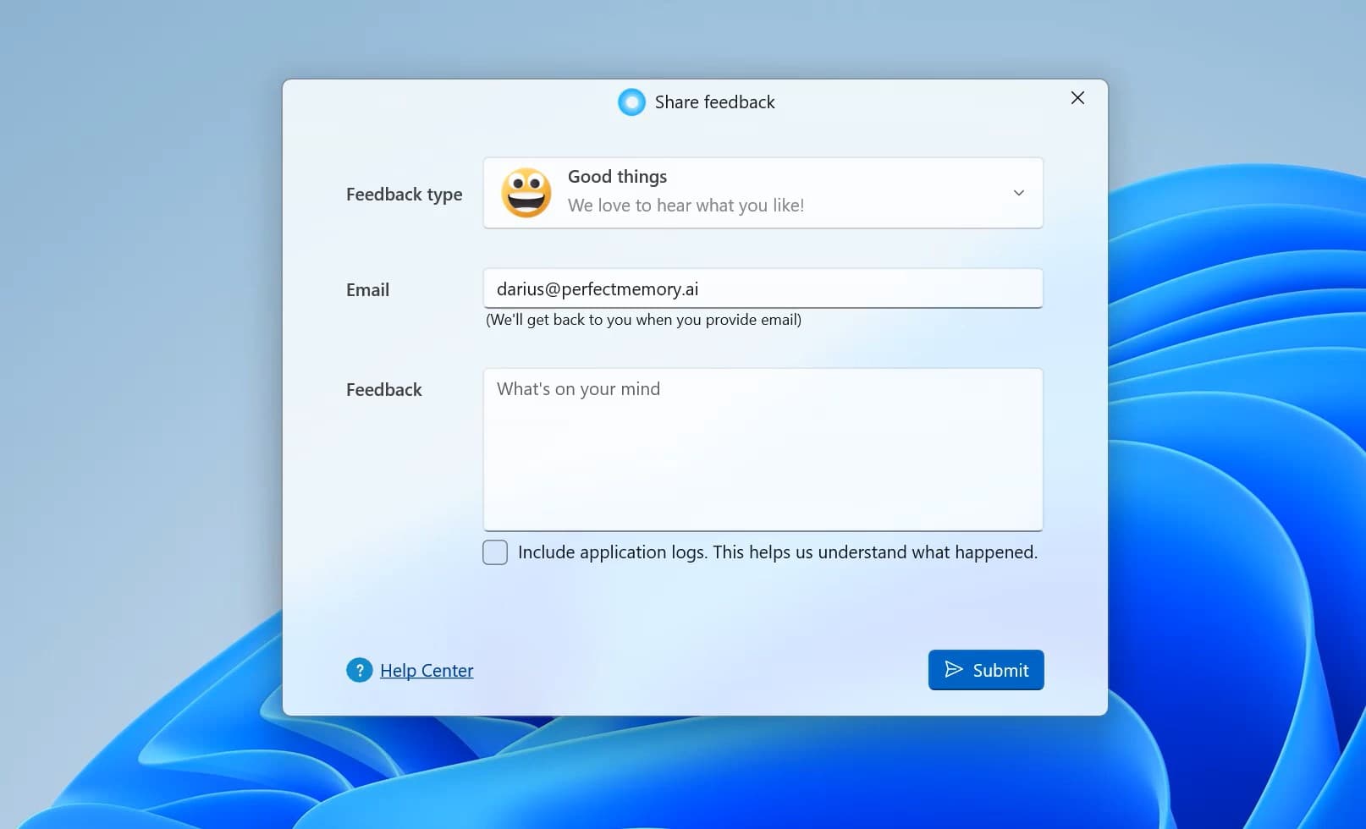Click the paper plane send icon

pyautogui.click(x=954, y=670)
